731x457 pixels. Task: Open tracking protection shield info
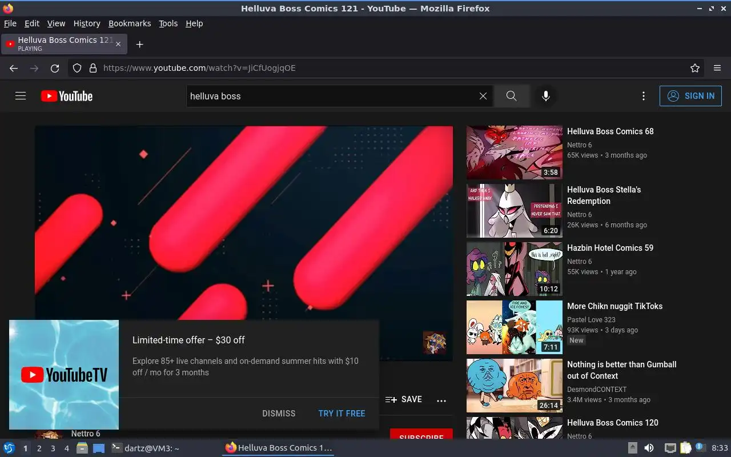coord(77,68)
